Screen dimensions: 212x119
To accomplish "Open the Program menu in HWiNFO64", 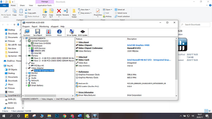I will pos(26,26).
